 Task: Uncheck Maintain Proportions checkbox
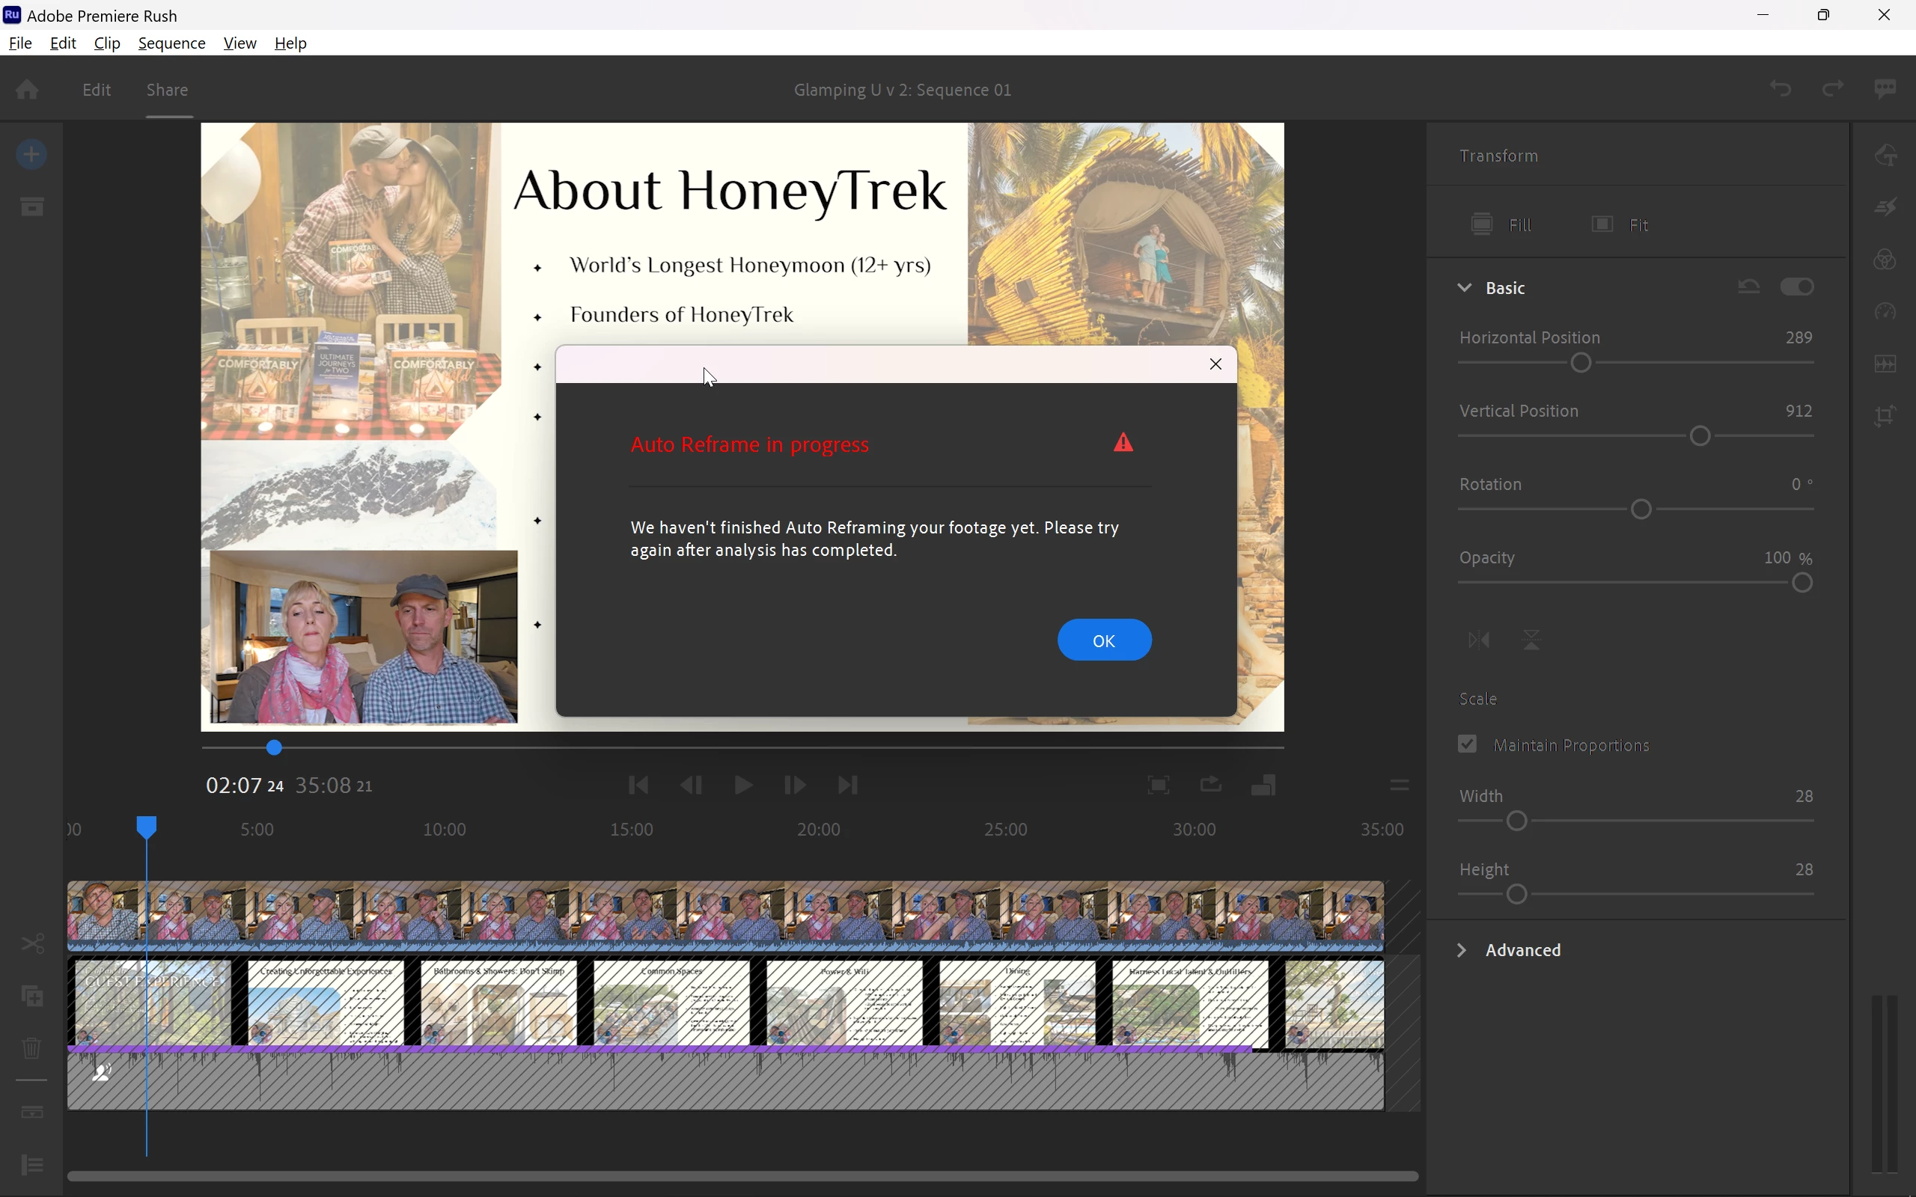(x=1468, y=744)
